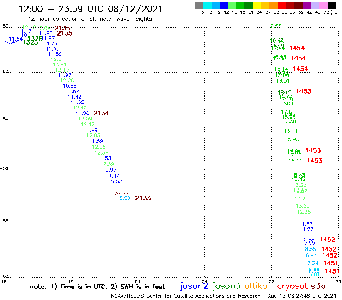Click the jason3 satellite legend label
This screenshot has width=342, height=300.
click(226, 286)
